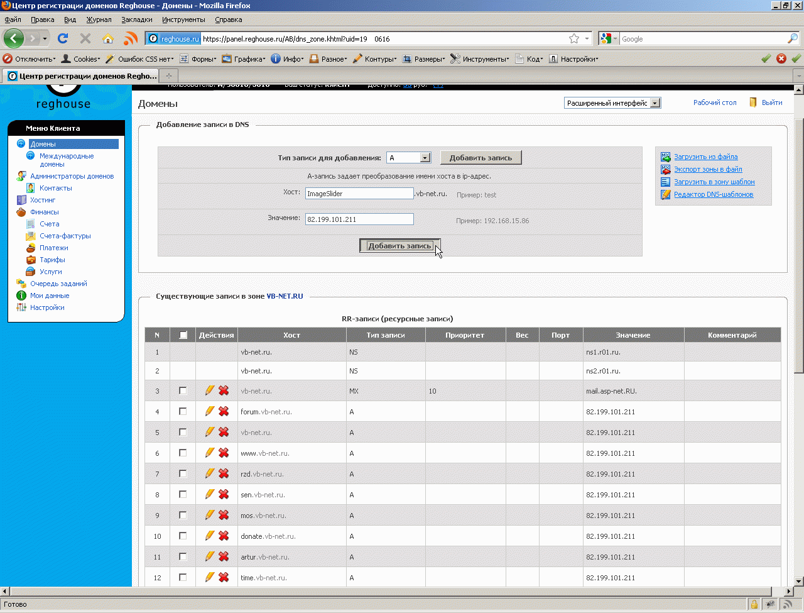Delete the www.vb-net.ru record
The image size is (804, 613).
pyautogui.click(x=224, y=453)
